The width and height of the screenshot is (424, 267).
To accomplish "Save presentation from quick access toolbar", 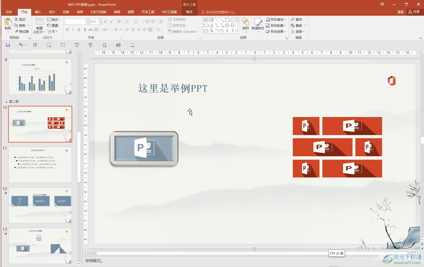I will 8,45.
